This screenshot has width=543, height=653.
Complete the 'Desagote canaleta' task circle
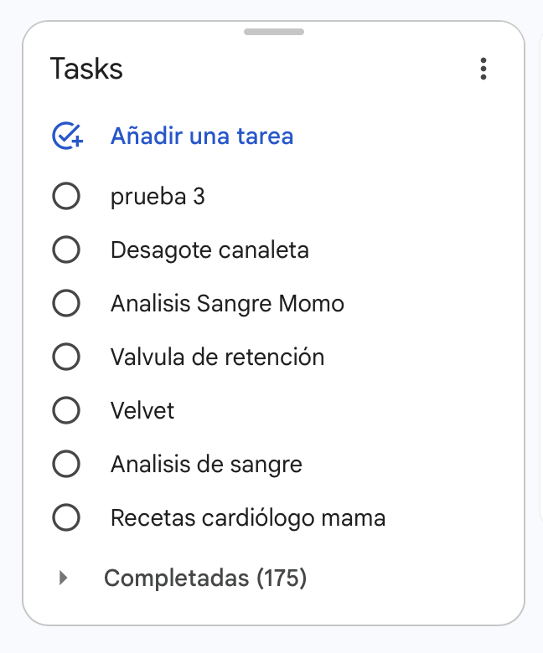point(66,250)
